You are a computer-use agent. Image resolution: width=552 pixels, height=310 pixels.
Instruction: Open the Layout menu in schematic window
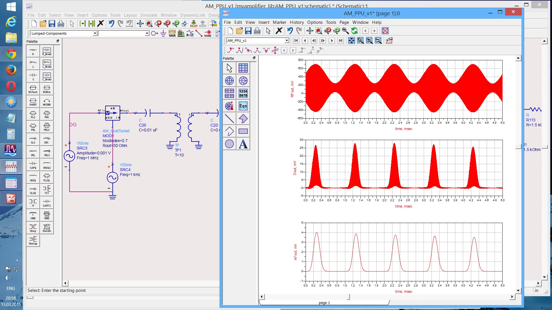coord(130,15)
